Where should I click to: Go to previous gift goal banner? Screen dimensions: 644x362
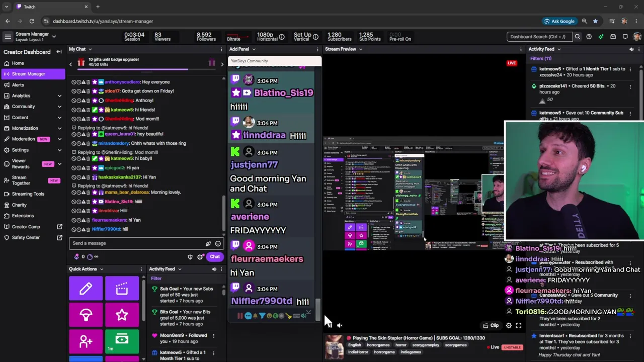pyautogui.click(x=71, y=64)
